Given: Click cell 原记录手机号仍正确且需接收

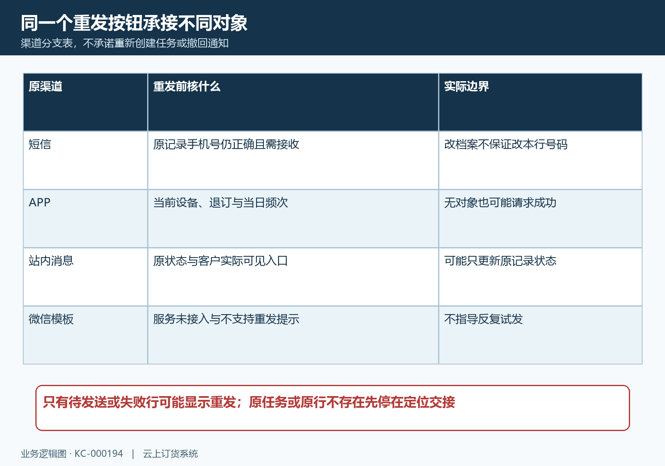Looking at the screenshot, I should (293, 161).
